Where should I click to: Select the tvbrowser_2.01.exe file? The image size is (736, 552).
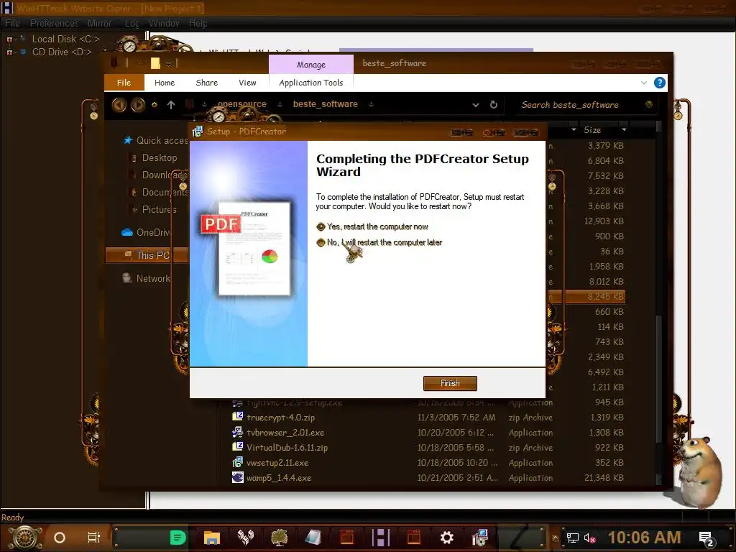285,432
